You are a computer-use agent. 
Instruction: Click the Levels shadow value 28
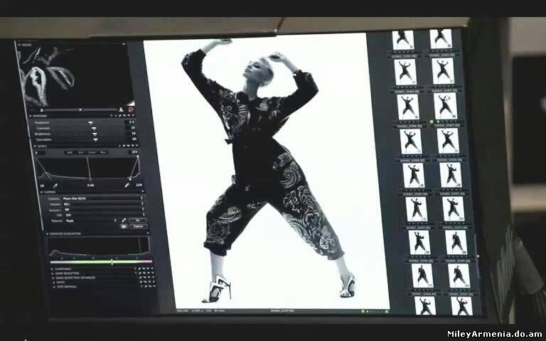coord(42,185)
